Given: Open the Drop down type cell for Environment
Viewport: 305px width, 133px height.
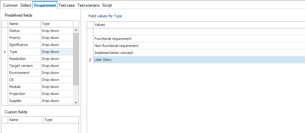Looking at the screenshot, I should pos(57,73).
